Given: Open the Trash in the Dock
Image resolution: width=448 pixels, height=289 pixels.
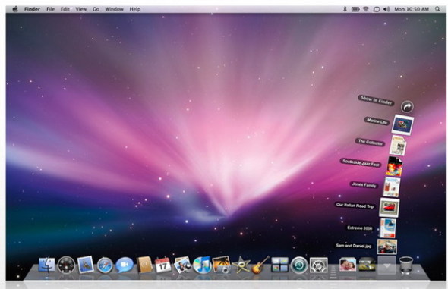Looking at the screenshot, I should click(x=406, y=265).
